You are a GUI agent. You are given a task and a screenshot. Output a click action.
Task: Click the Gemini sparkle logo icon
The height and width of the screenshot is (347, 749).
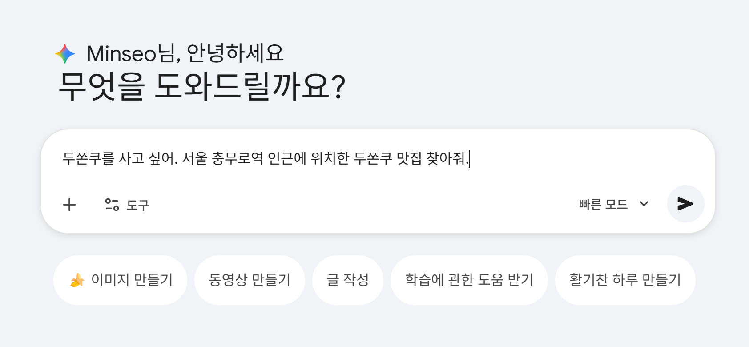(65, 54)
